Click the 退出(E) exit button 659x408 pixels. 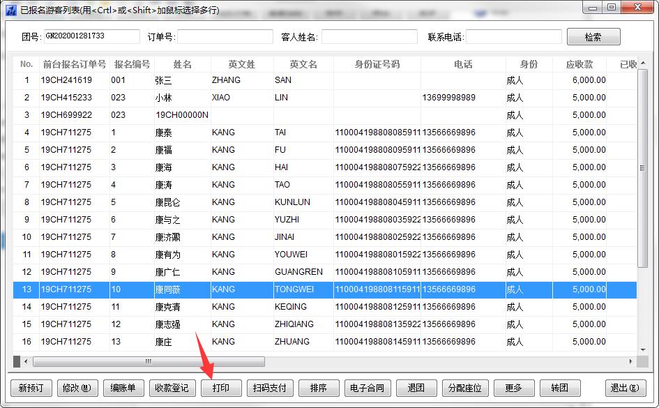coord(623,388)
